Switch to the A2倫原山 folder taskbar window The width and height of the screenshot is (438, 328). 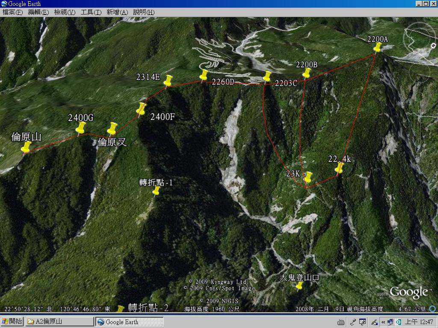tap(59, 322)
